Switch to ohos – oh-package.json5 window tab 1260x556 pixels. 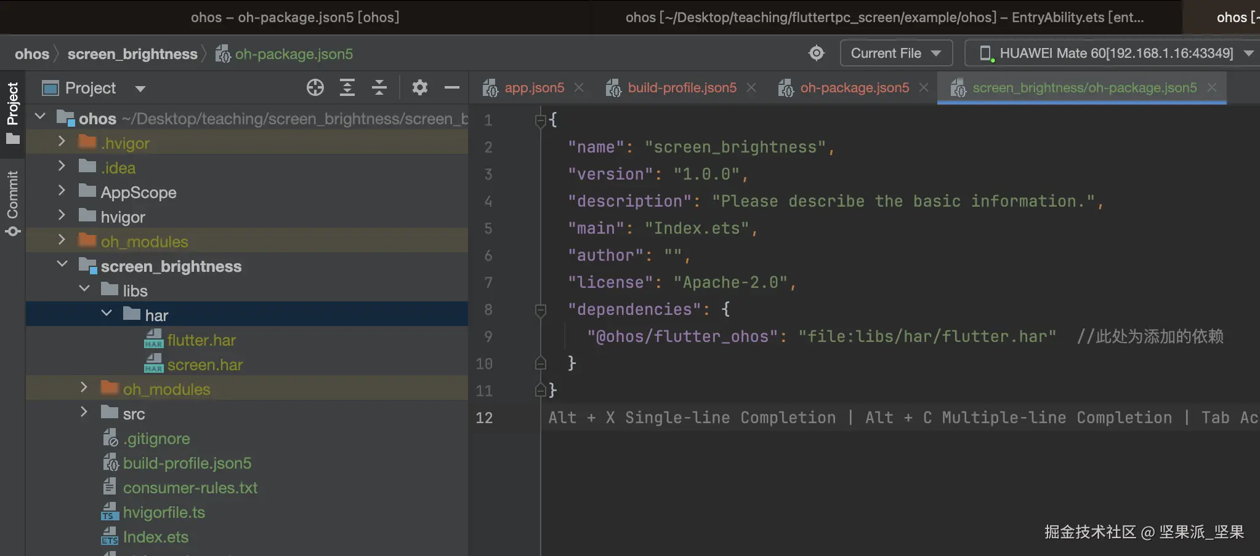(295, 17)
